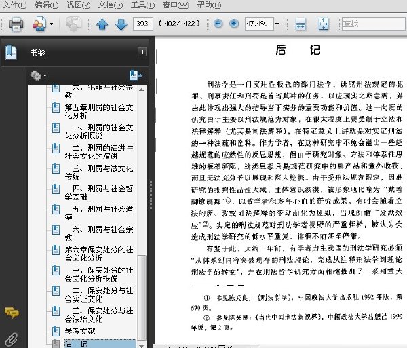Click the zoom in plus button
The image size is (407, 348).
(x=234, y=24)
